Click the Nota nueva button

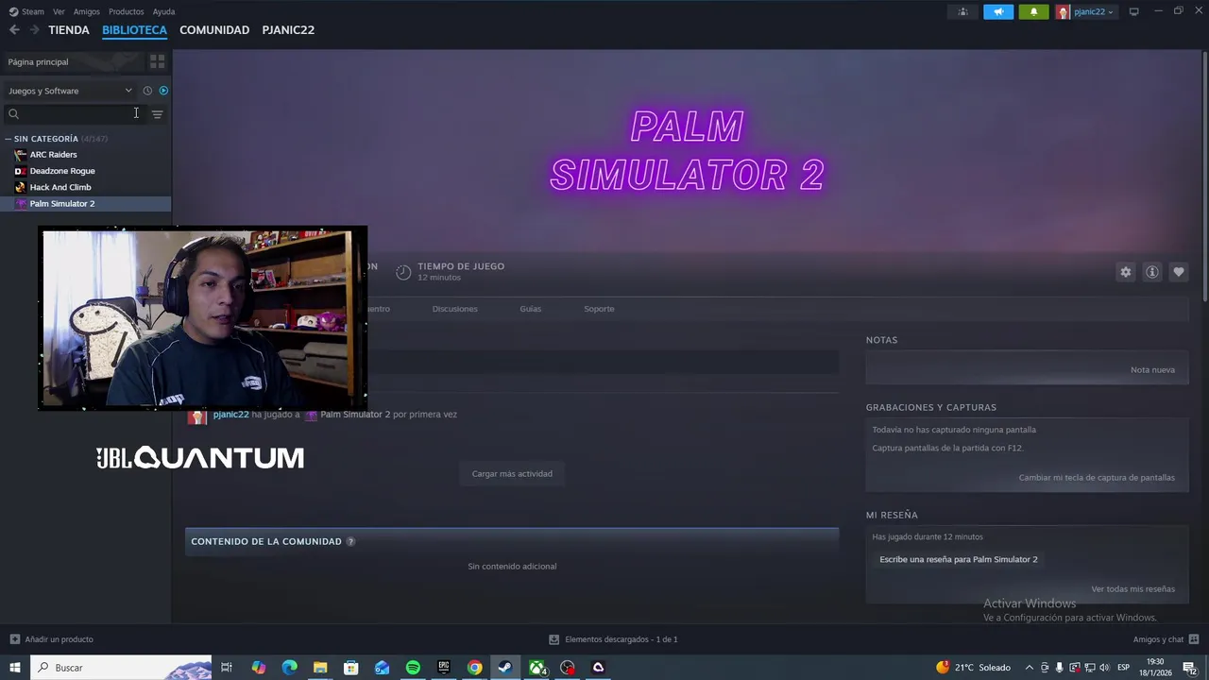[x=1152, y=370]
